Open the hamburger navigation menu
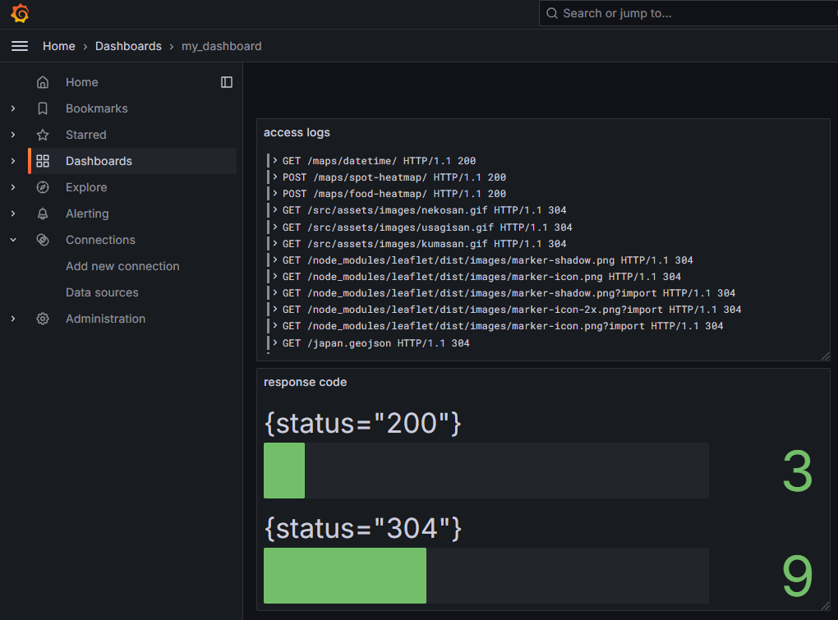Viewport: 838px width, 620px height. click(x=20, y=47)
